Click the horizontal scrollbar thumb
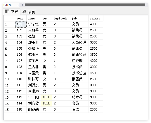 pyautogui.click(x=85, y=5)
